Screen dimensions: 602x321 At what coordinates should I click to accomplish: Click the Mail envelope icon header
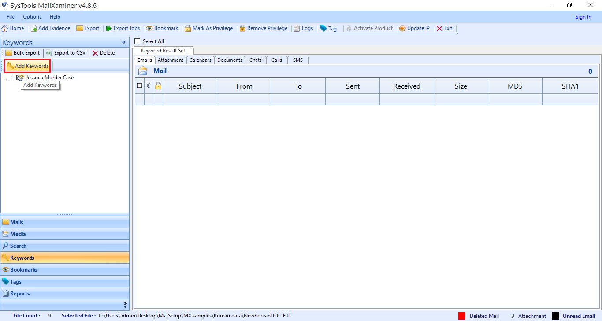[x=143, y=71]
